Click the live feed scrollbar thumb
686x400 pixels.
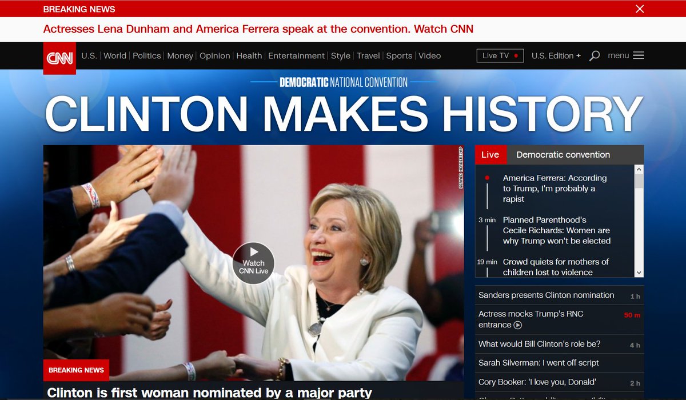(639, 181)
